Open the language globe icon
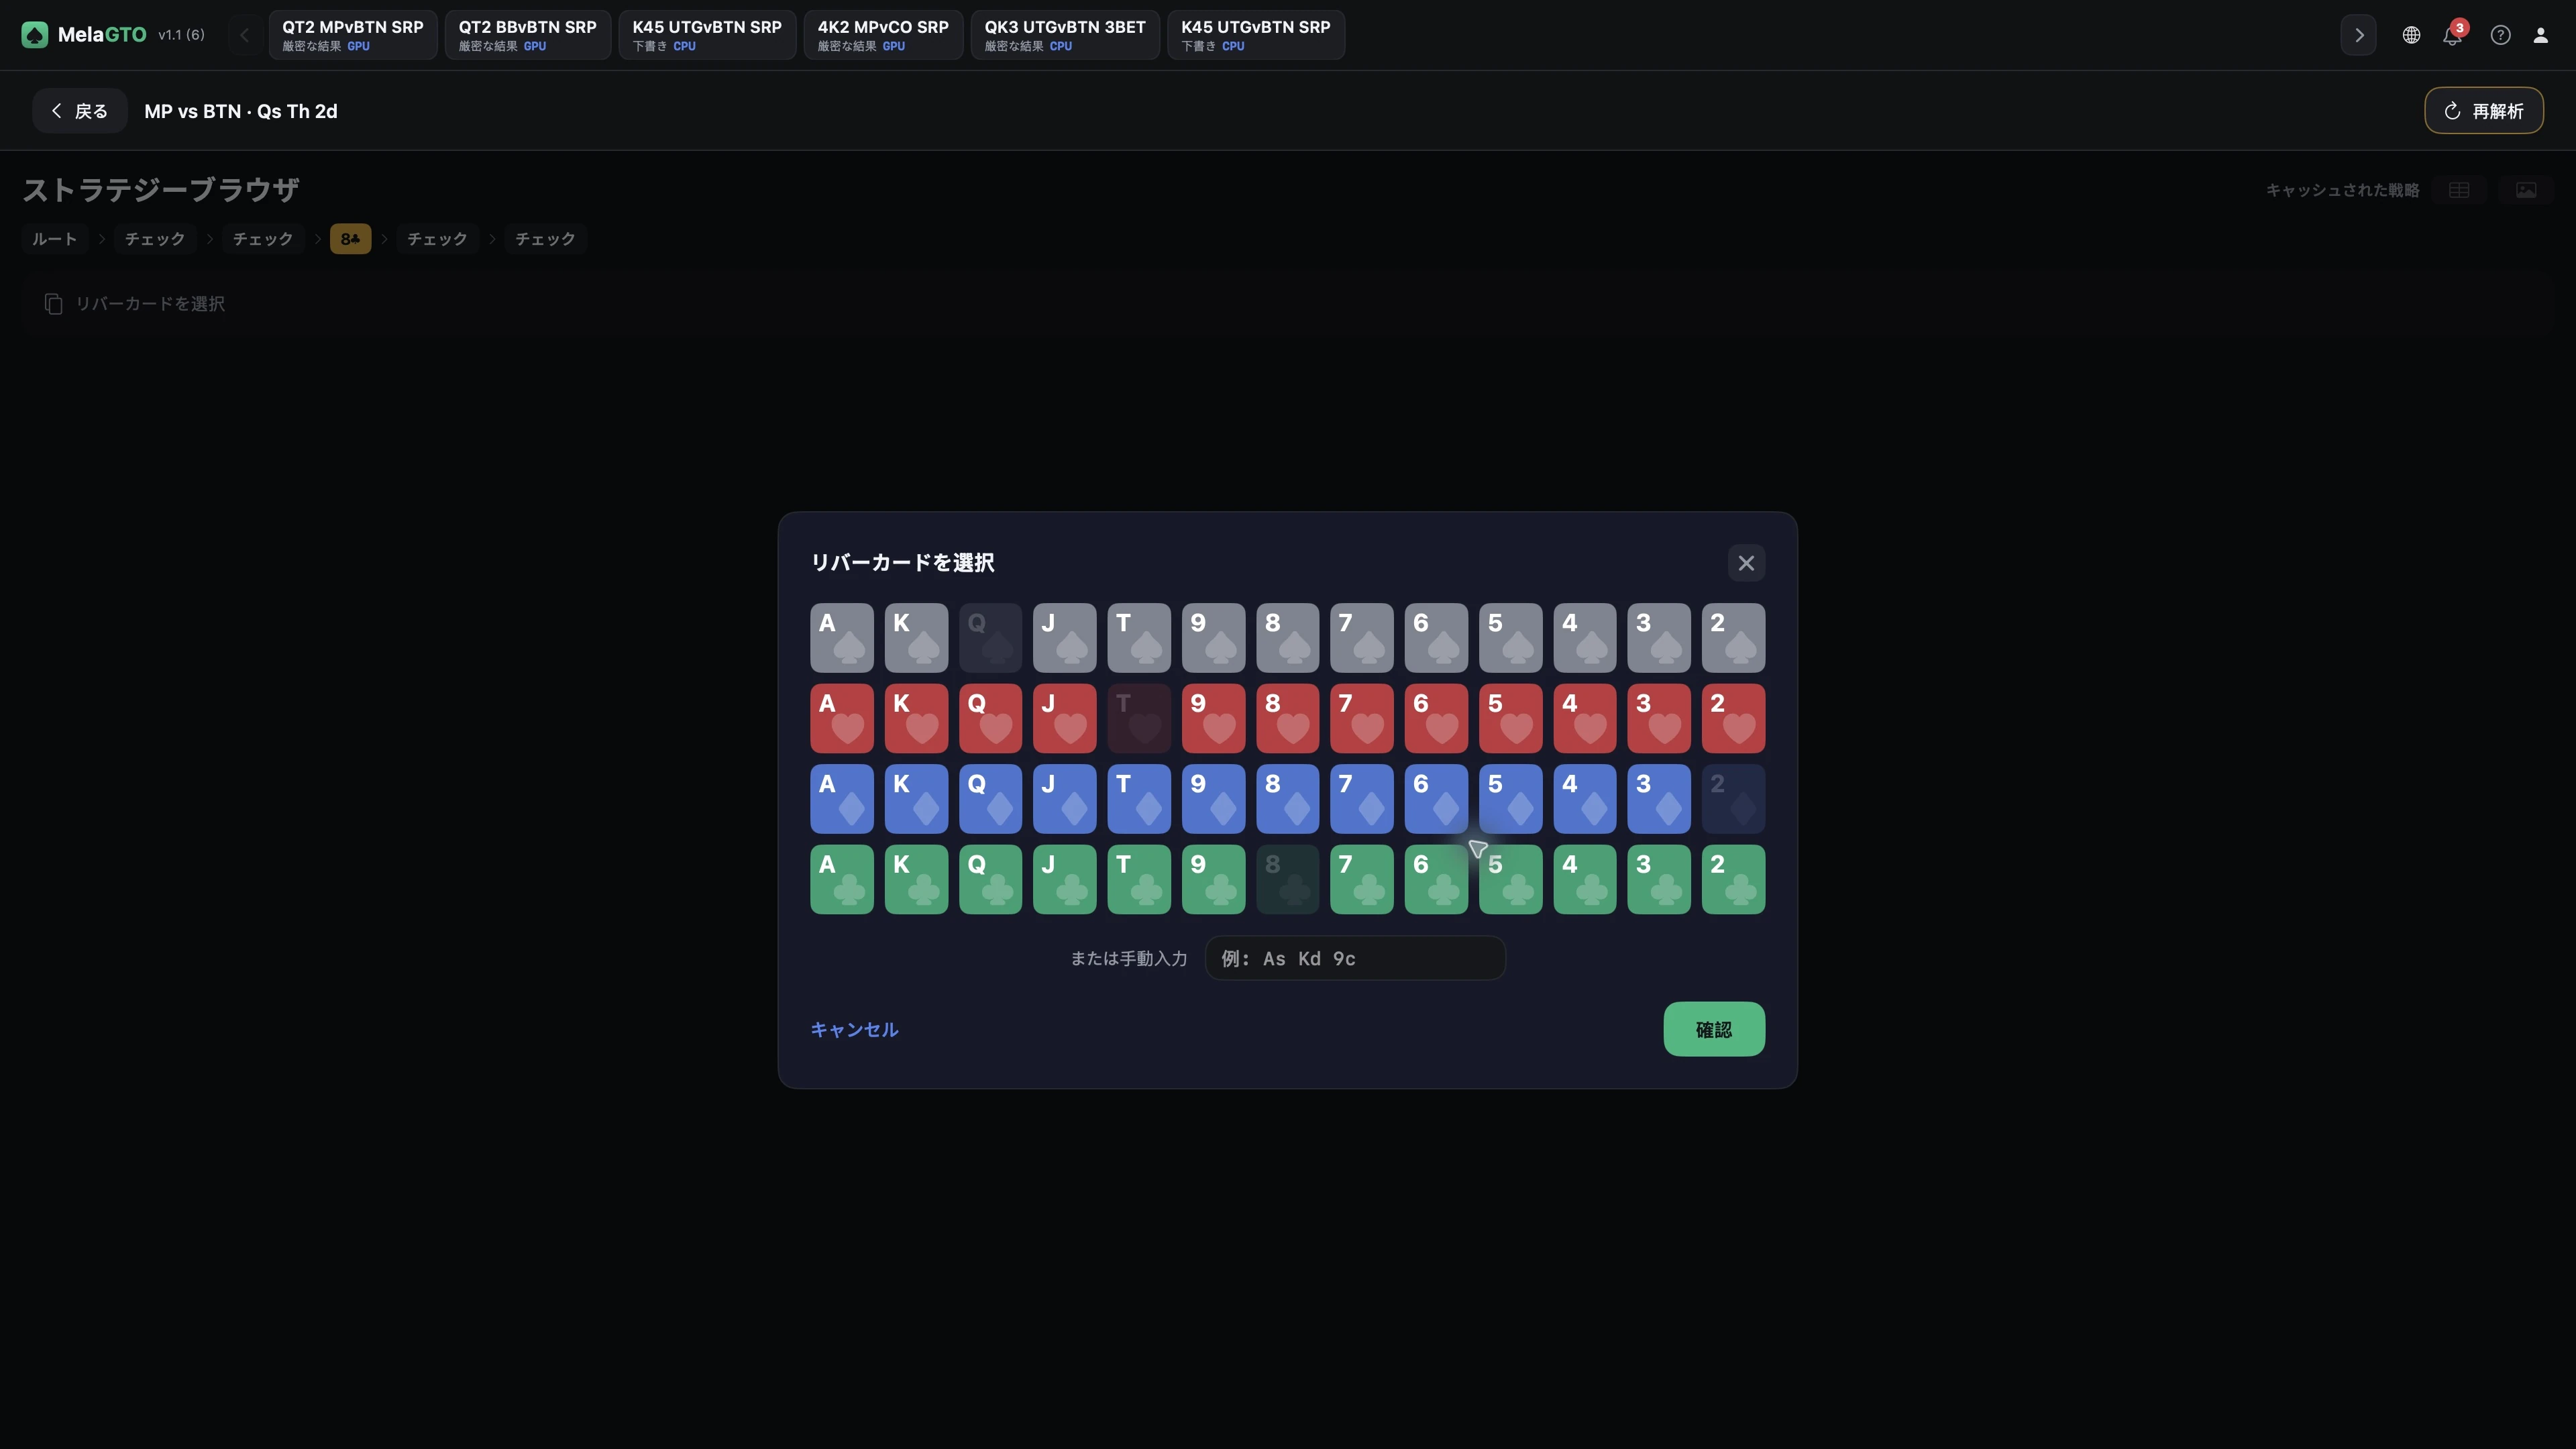Screen dimensions: 2576x1449 tap(2411, 35)
